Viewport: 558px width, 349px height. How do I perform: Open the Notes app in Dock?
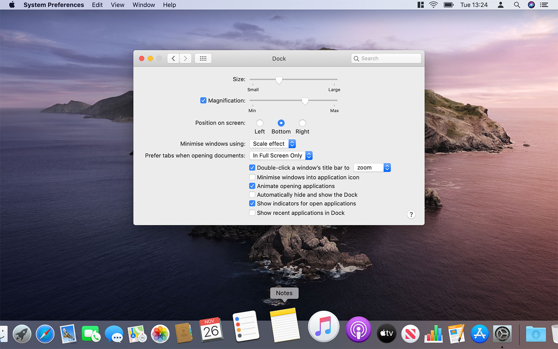[x=285, y=325]
